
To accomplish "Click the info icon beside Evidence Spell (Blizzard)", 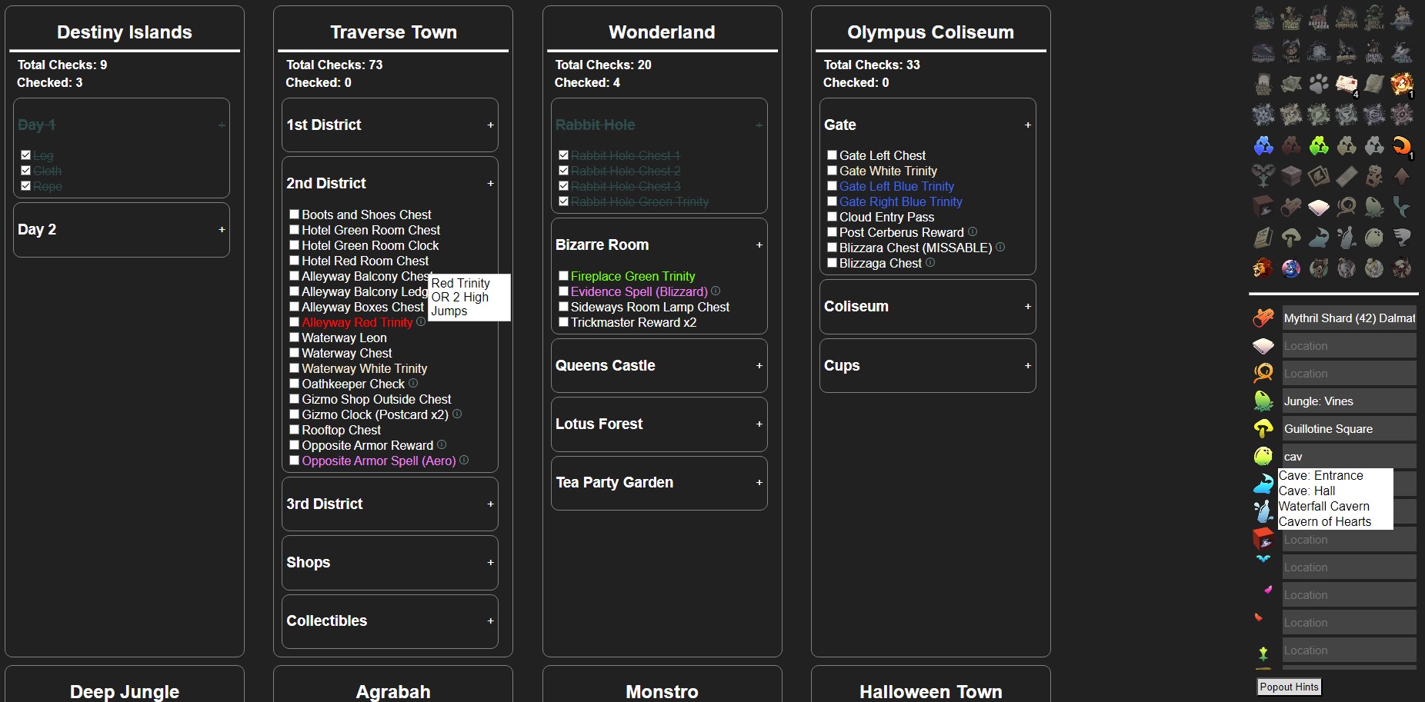I will (716, 291).
